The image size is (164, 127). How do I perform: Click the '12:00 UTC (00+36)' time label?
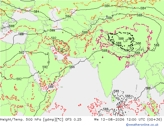[144, 119]
